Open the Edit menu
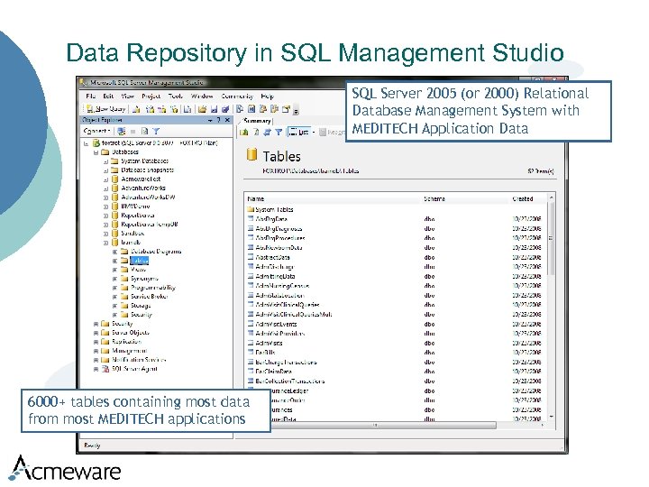 click(x=108, y=96)
